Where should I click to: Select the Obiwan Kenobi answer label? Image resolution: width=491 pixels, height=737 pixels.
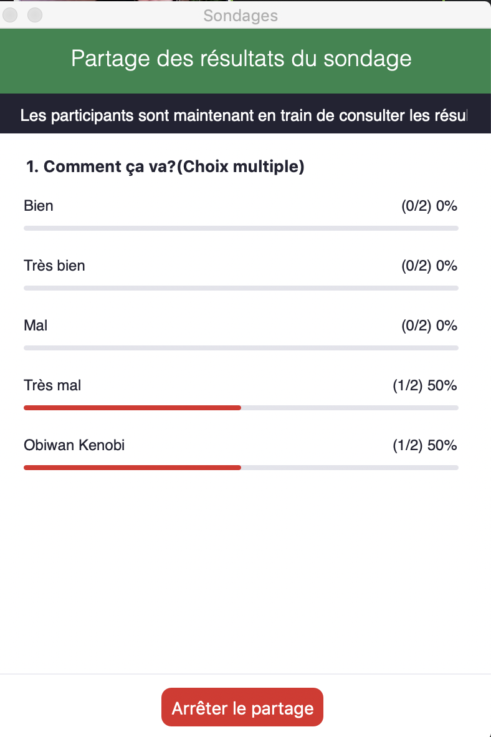click(74, 445)
